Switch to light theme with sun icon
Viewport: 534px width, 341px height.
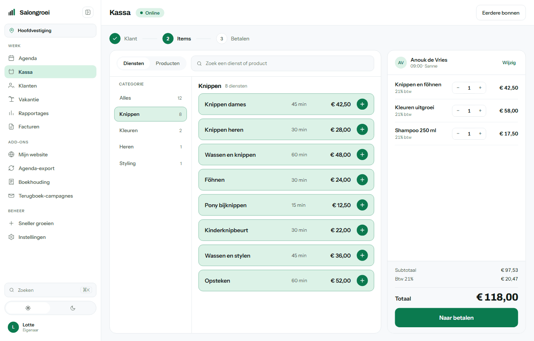[28, 308]
